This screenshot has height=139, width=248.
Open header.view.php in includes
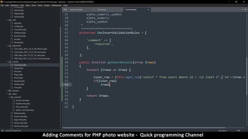click(23, 104)
